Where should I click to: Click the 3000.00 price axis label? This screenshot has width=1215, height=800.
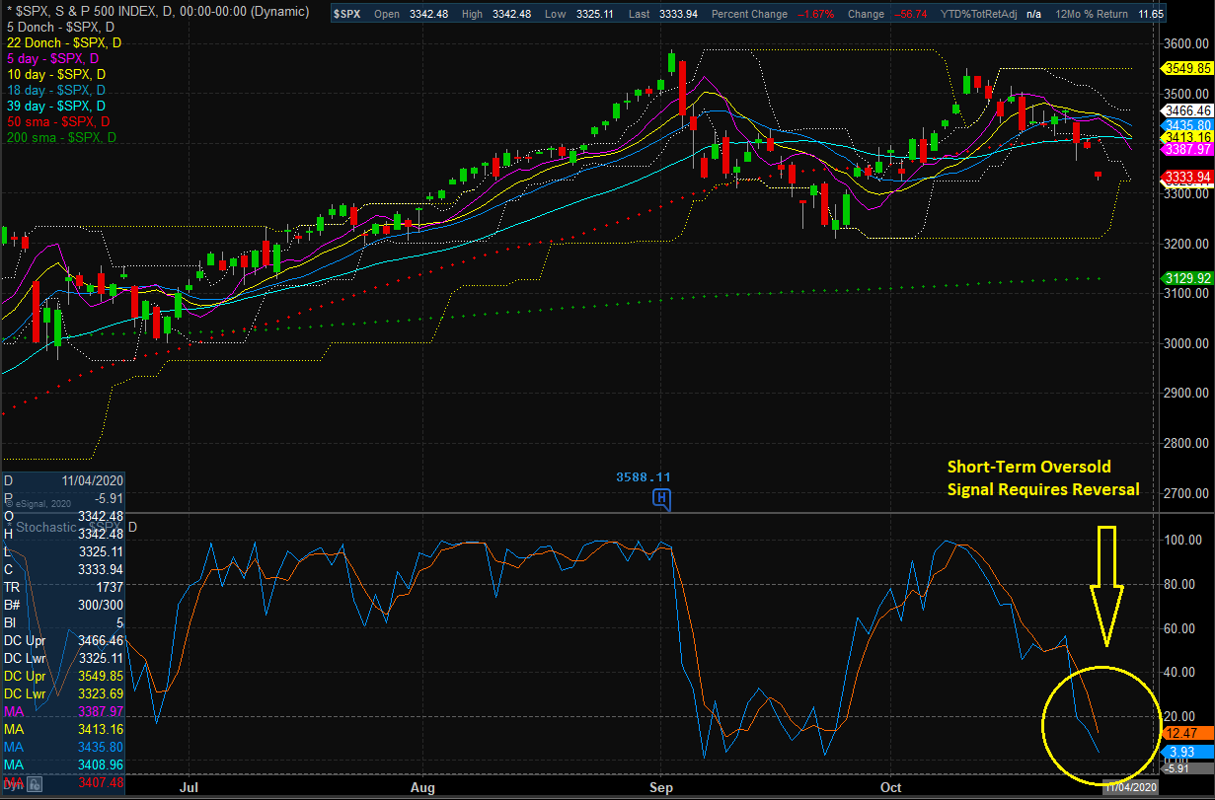[x=1187, y=343]
